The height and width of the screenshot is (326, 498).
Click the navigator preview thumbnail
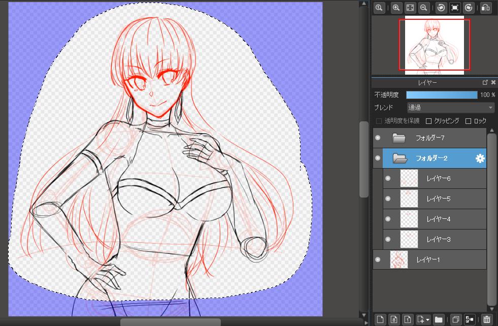(435, 45)
